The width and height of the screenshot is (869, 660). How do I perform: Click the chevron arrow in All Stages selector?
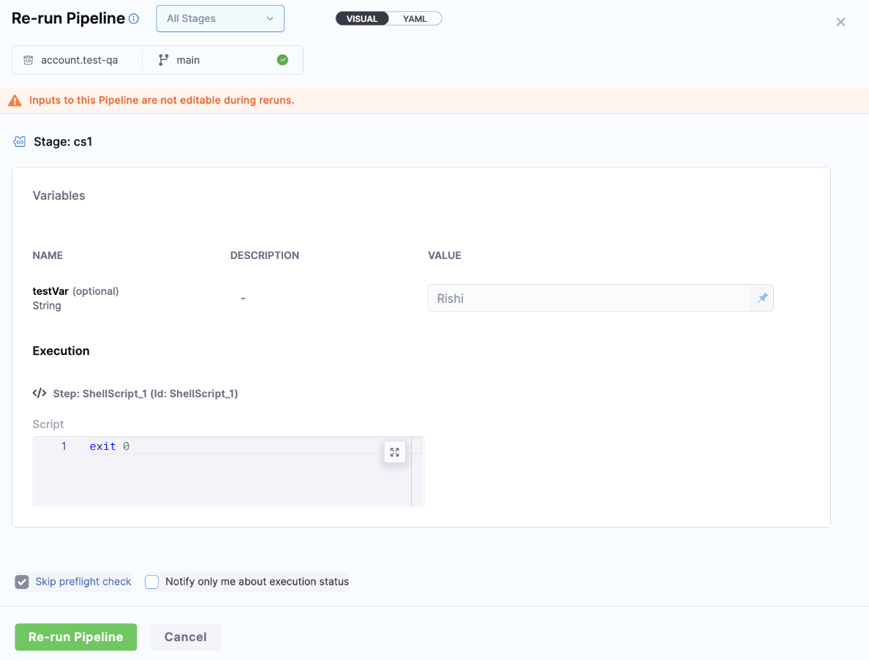[270, 19]
